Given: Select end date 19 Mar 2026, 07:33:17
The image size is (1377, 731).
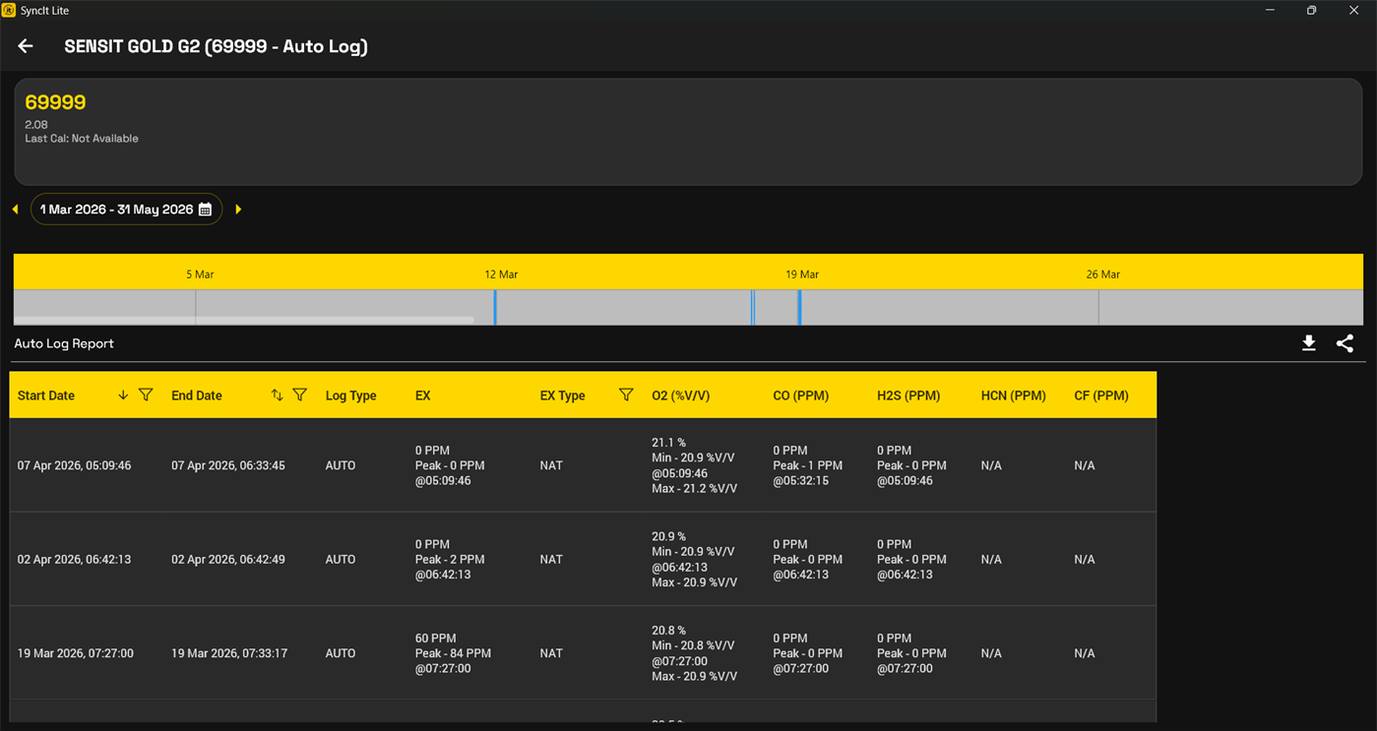Looking at the screenshot, I should (x=229, y=653).
